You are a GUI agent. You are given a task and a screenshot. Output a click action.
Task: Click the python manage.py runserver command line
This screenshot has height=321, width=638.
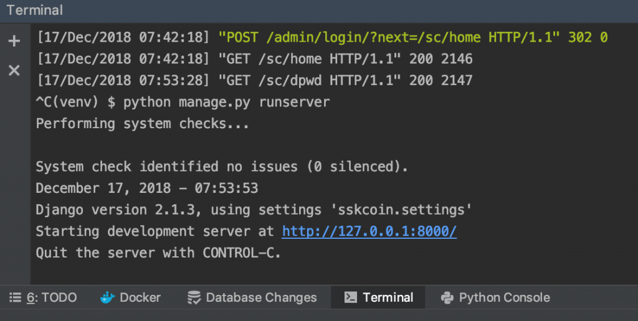point(226,102)
